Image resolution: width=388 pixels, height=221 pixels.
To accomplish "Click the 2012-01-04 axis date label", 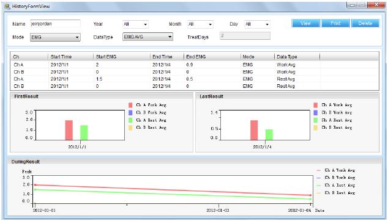I will (x=299, y=211).
